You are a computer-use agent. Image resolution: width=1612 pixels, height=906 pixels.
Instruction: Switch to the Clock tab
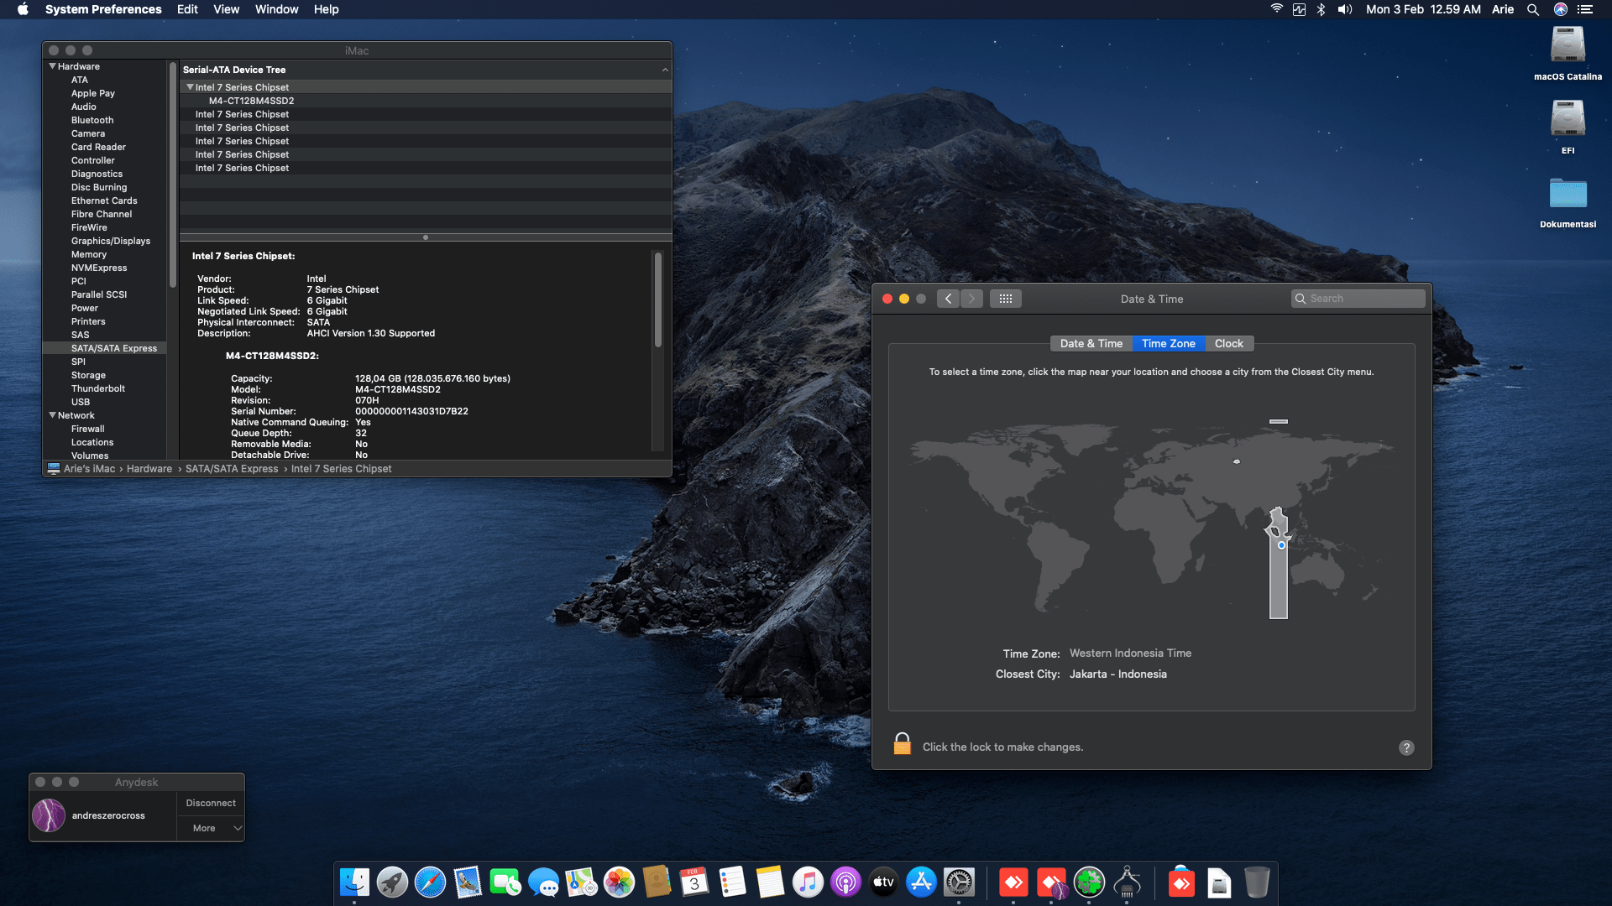(1228, 343)
